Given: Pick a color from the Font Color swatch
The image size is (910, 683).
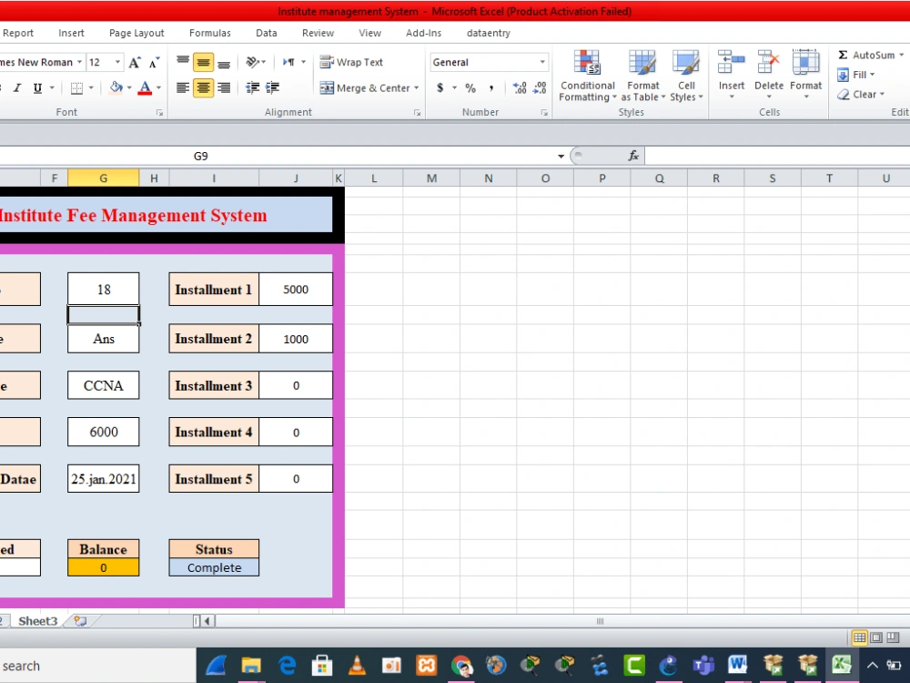Looking at the screenshot, I should (146, 88).
